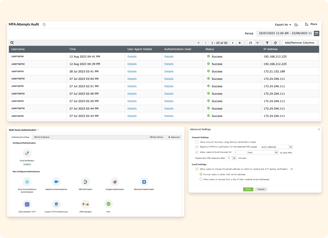Click the search icon above Username column
328x238 pixels.
pos(12,43)
